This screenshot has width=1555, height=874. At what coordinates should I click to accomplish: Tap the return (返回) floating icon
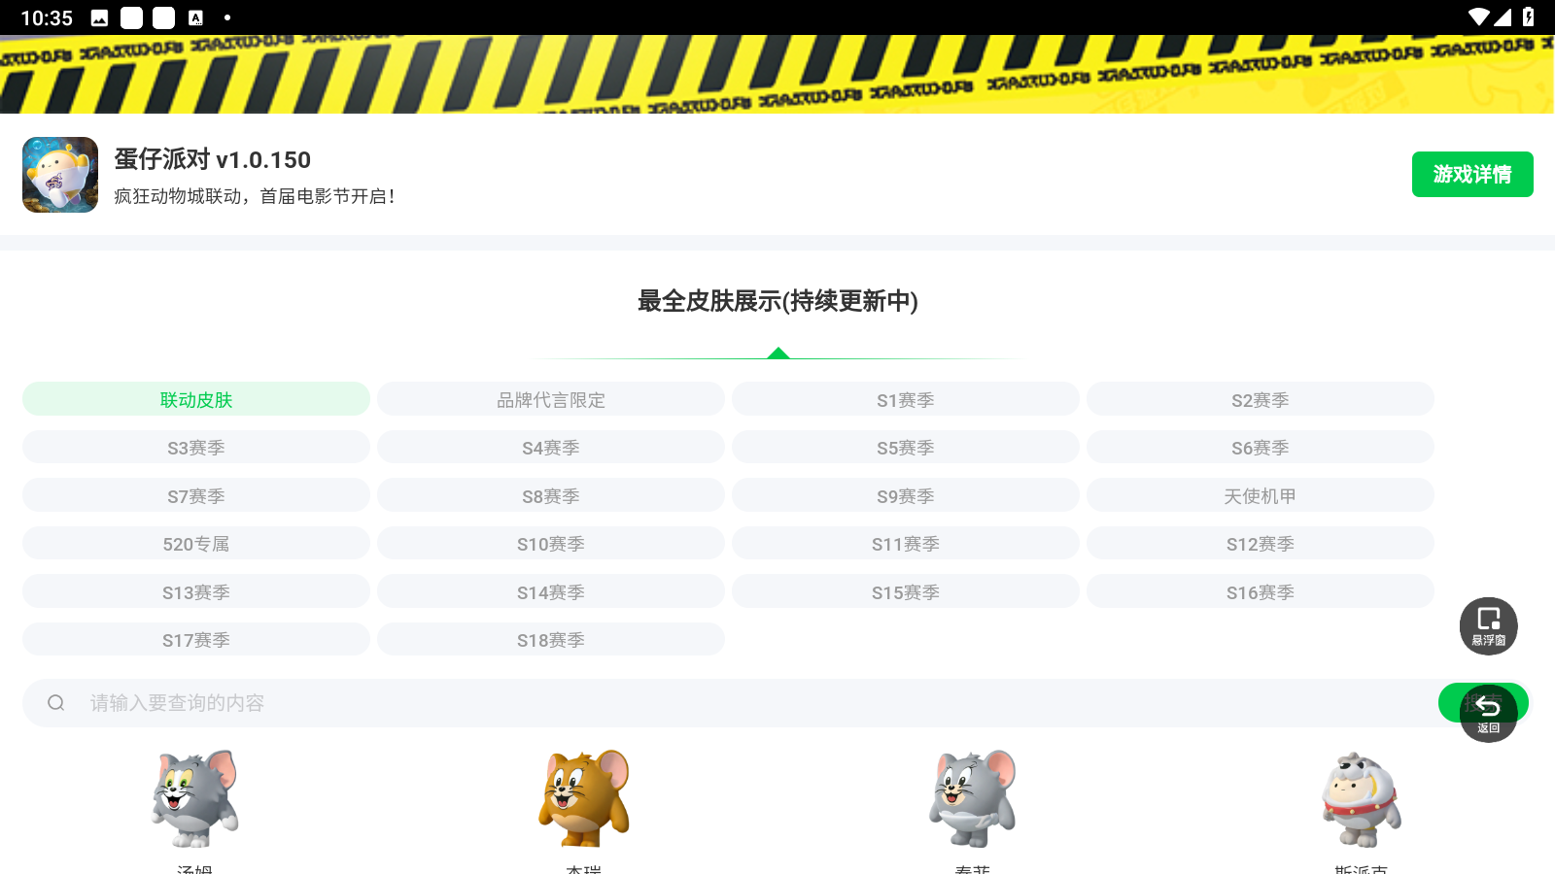point(1488,714)
